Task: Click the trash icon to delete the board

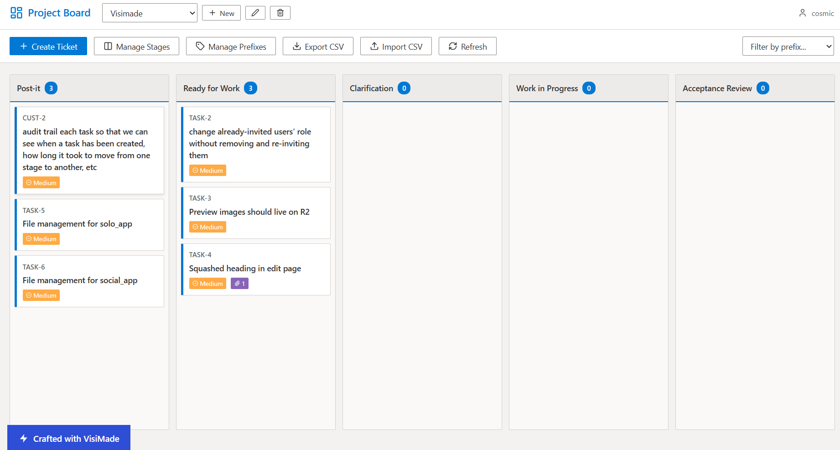Action: pos(280,13)
